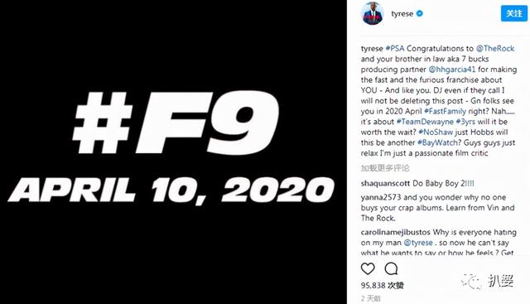Open tyrese's profile picture avatar
530x304 pixels.
click(x=372, y=13)
